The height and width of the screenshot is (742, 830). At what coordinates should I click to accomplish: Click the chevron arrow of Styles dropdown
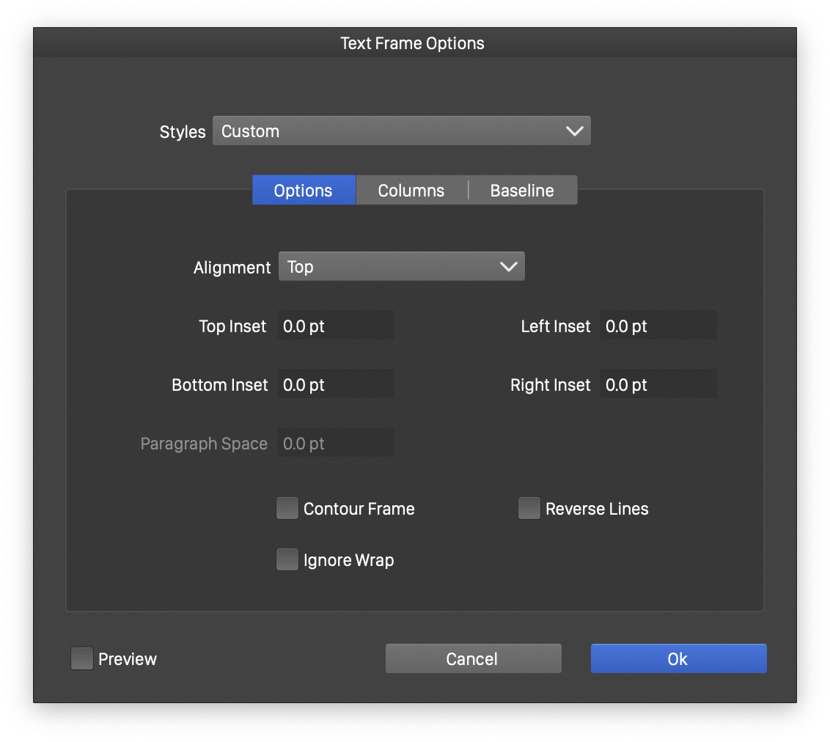click(575, 131)
